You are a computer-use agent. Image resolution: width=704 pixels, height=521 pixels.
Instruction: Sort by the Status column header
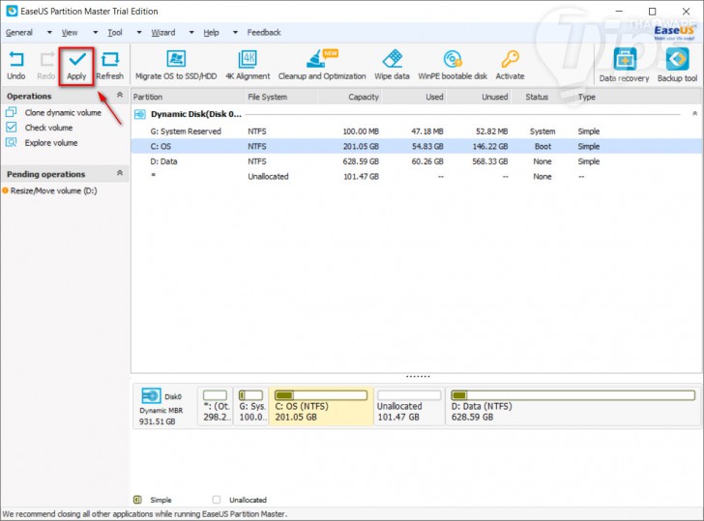537,97
